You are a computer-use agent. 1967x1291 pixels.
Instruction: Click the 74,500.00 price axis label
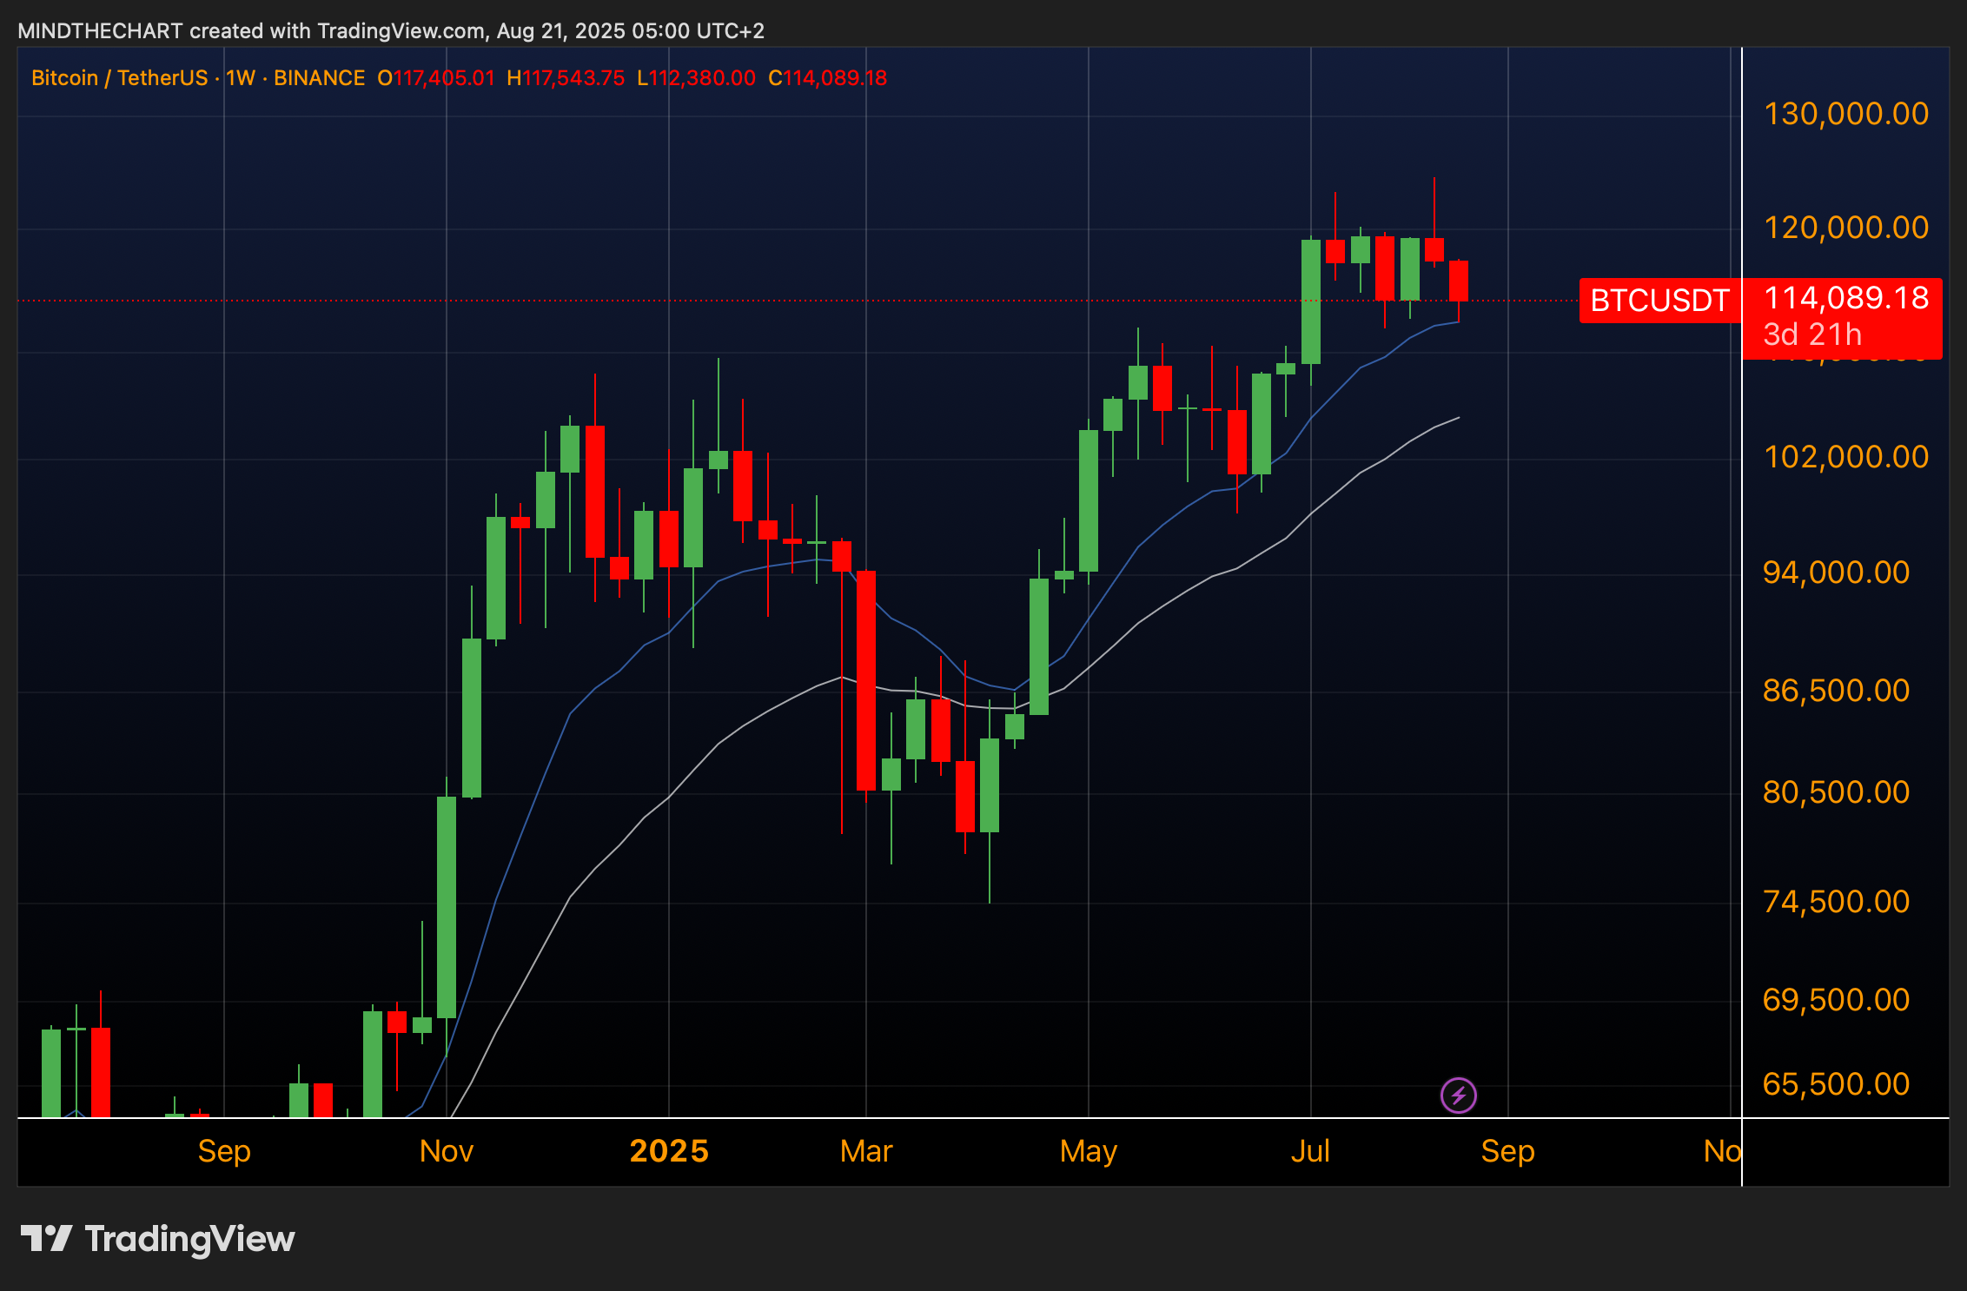(1836, 902)
